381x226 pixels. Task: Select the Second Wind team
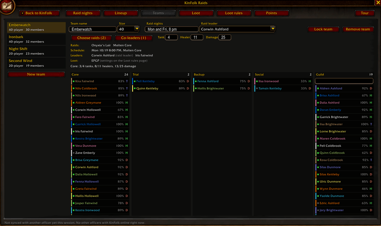36,63
